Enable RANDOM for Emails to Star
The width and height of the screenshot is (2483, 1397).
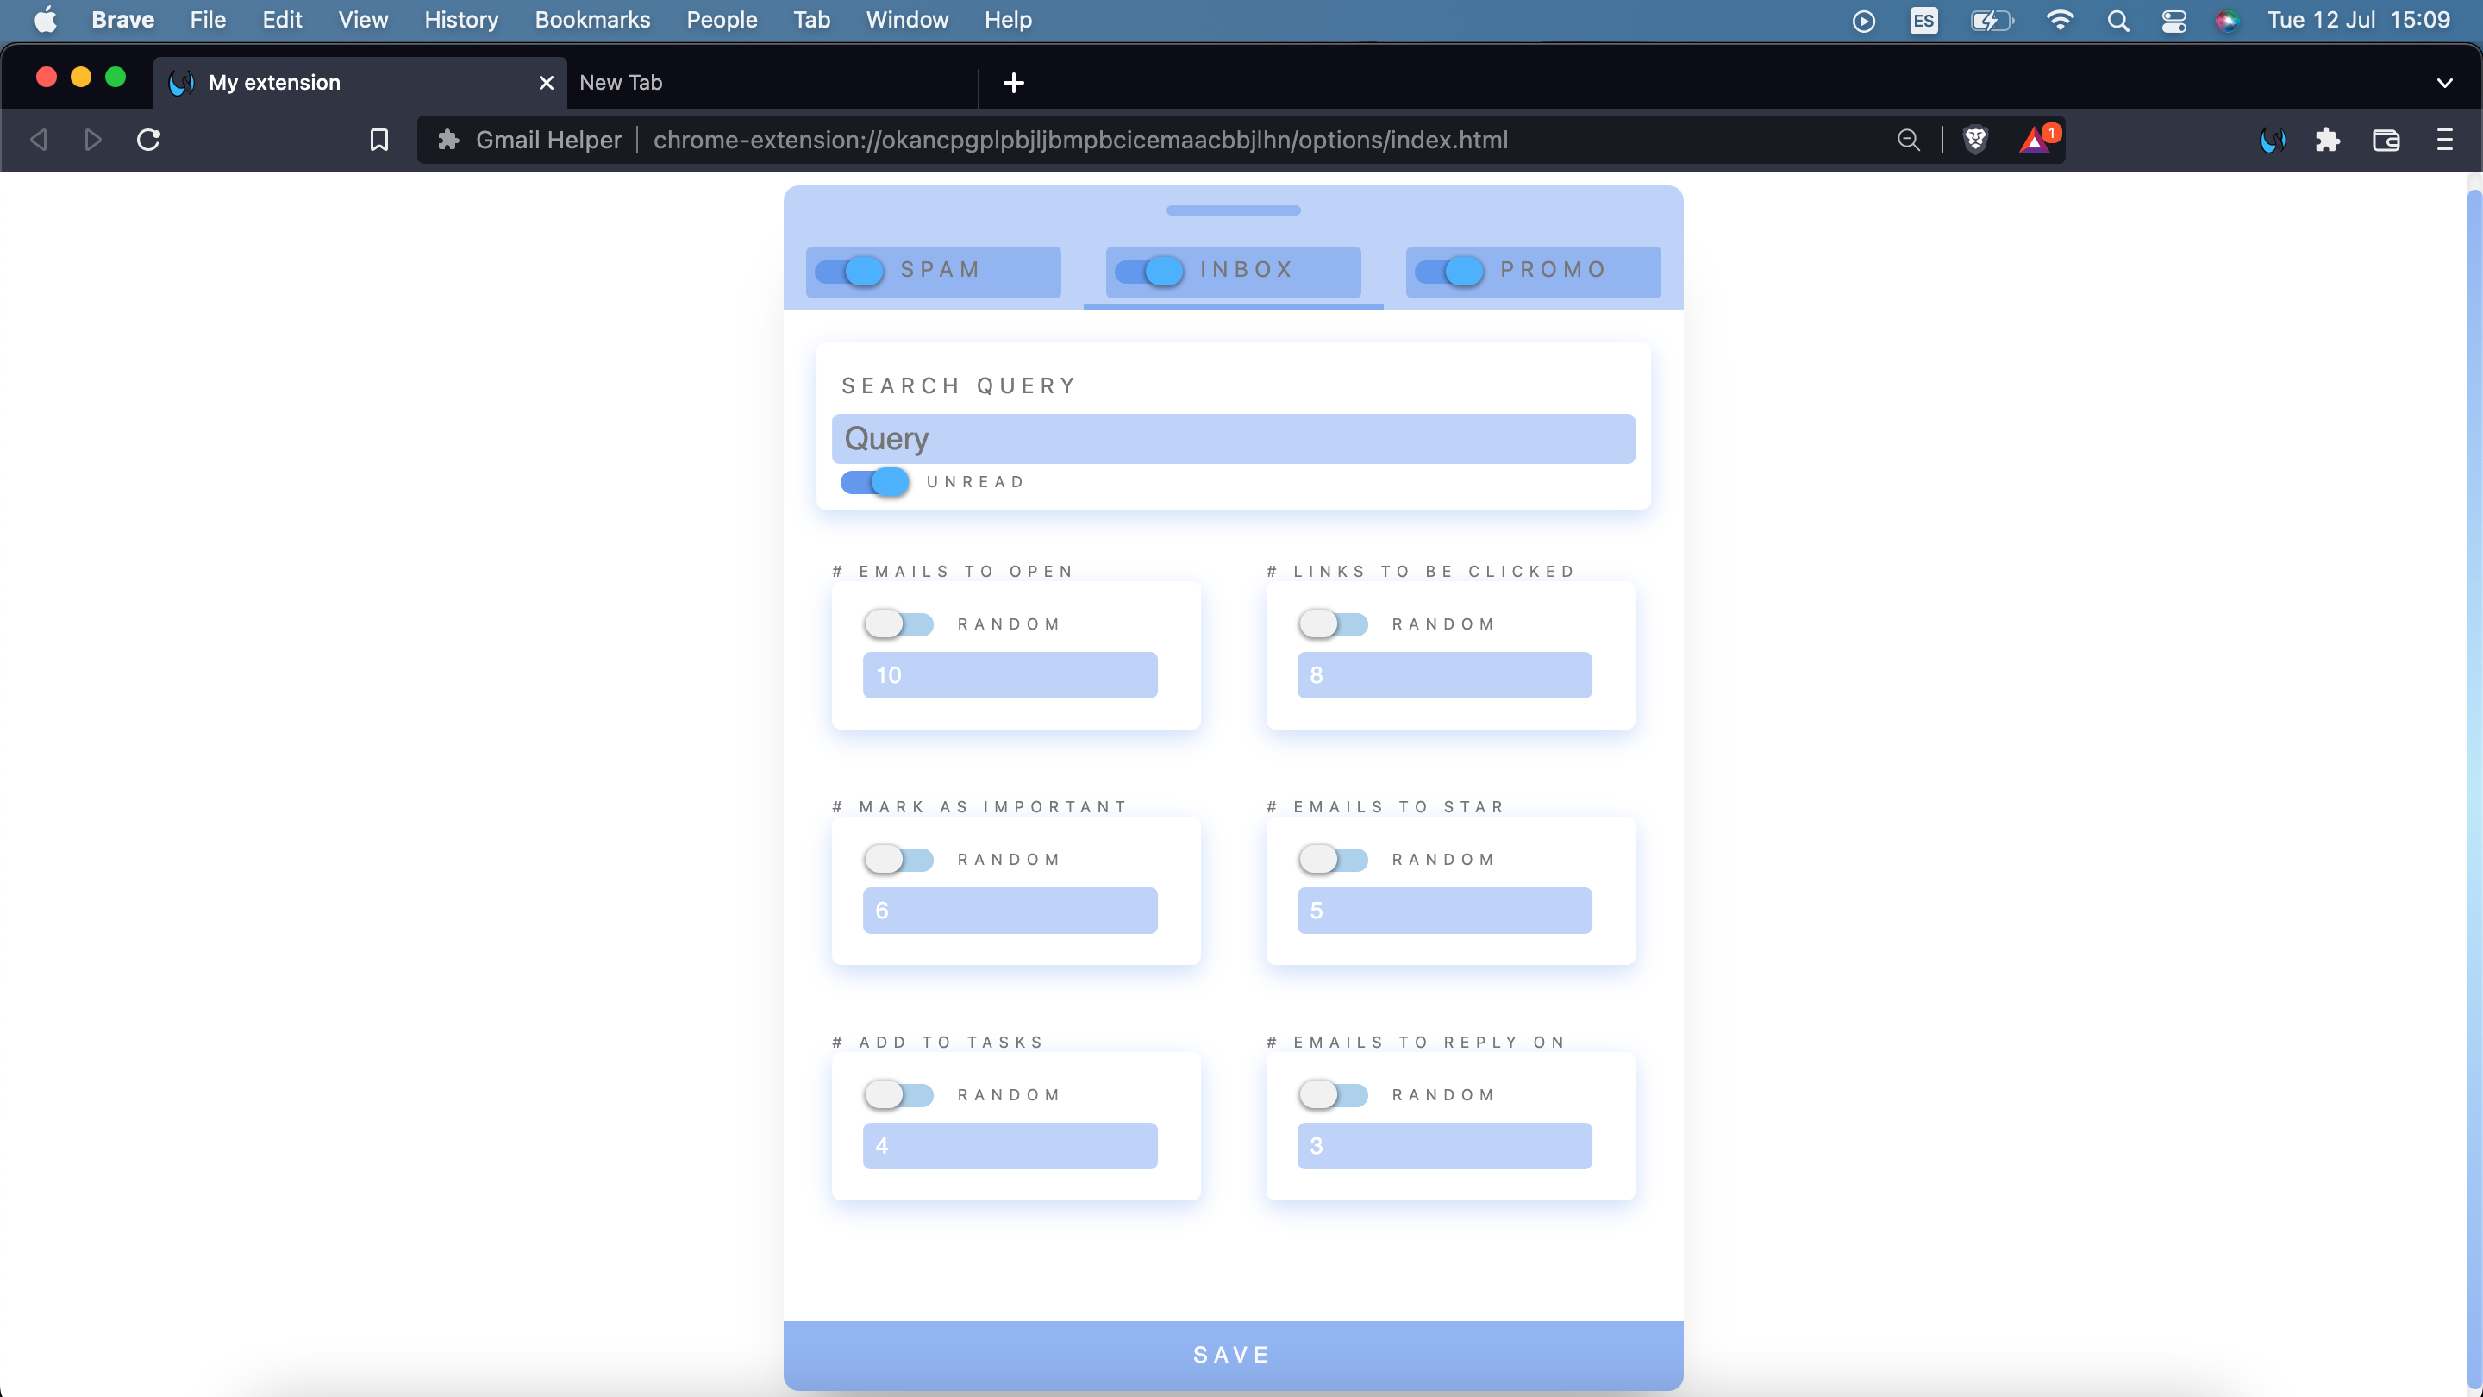pyautogui.click(x=1333, y=859)
